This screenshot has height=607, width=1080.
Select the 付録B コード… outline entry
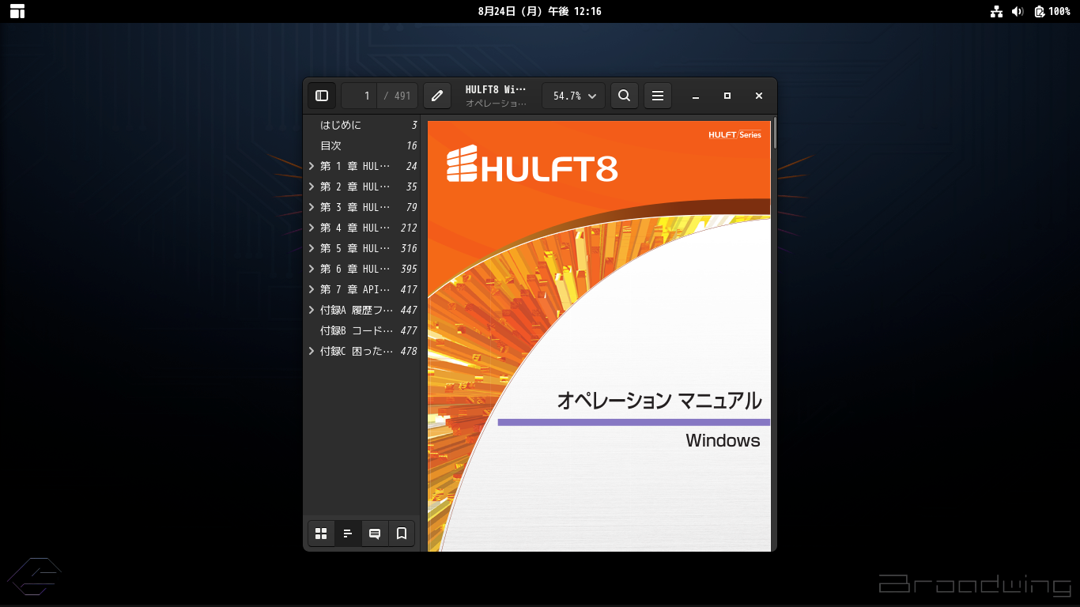[362, 330]
